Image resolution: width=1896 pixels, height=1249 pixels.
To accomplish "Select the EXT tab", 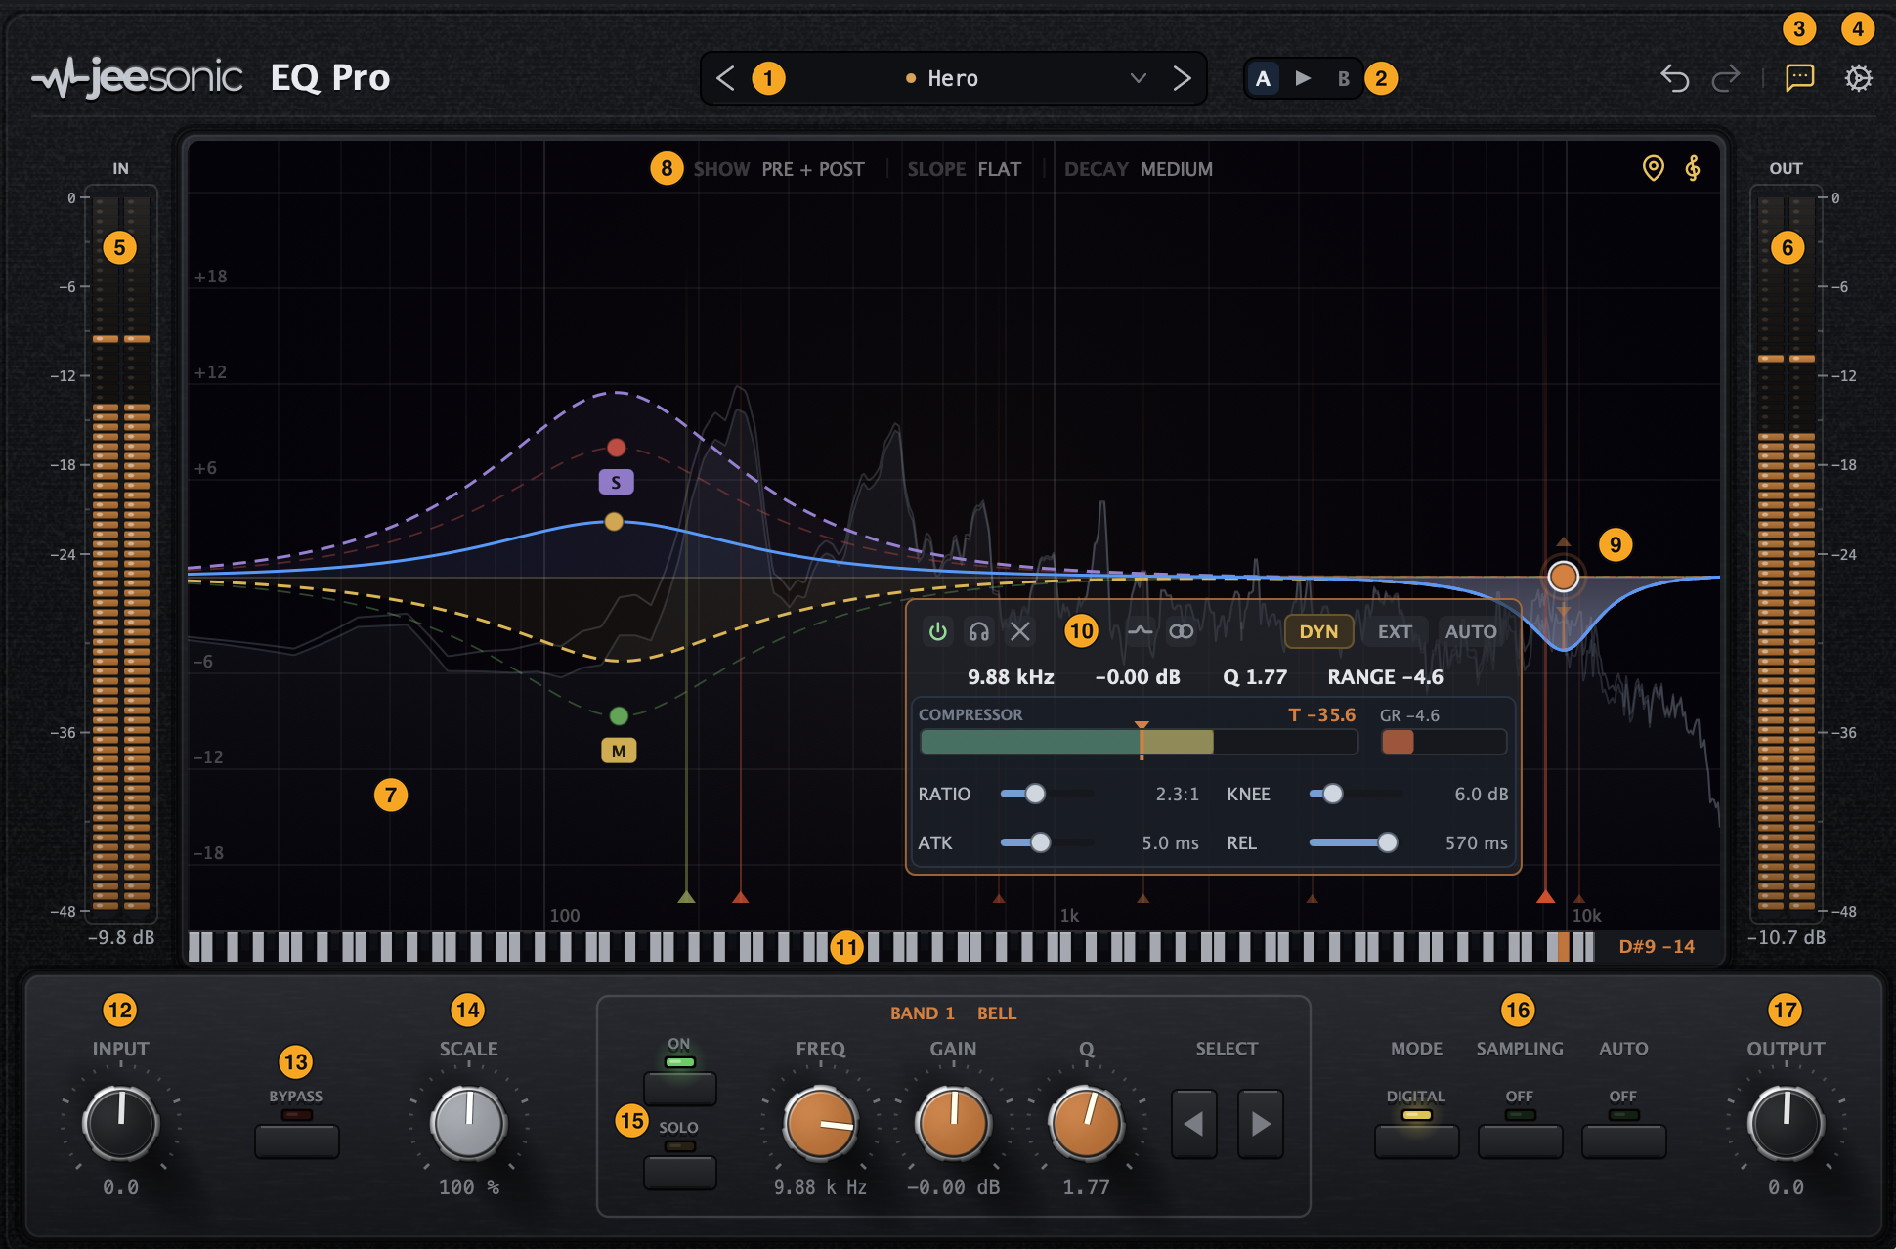I will point(1395,631).
